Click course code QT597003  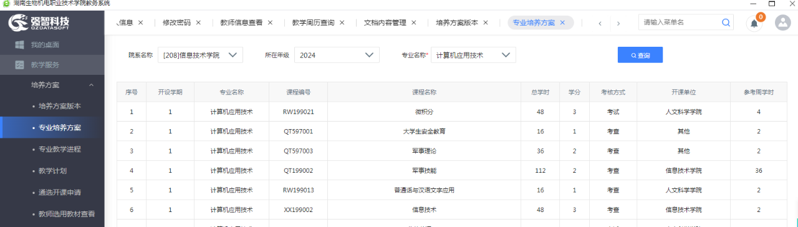pos(298,151)
